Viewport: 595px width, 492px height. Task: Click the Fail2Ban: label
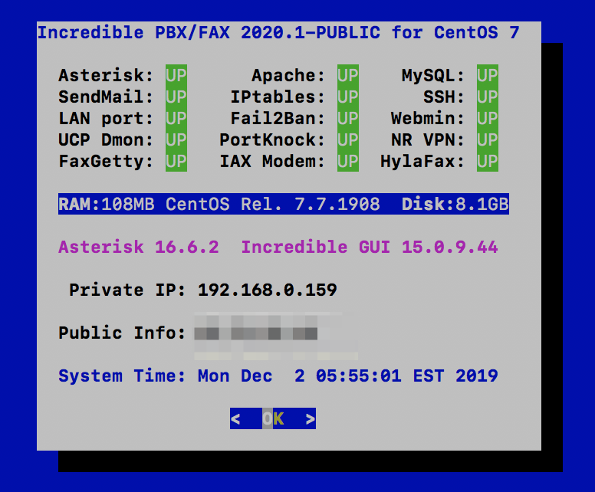(x=278, y=118)
